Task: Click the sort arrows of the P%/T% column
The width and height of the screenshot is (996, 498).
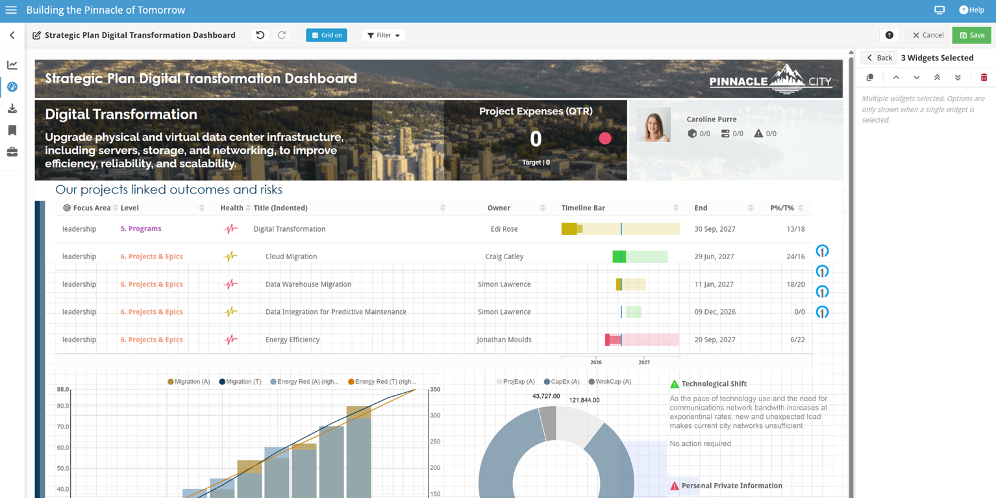Action: pyautogui.click(x=801, y=208)
